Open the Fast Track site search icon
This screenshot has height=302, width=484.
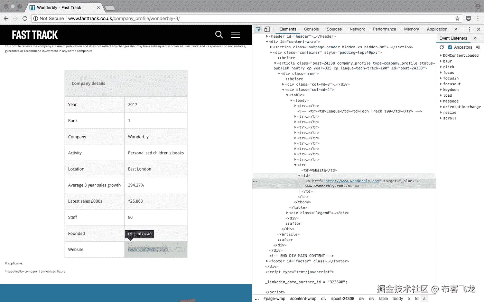219,35
